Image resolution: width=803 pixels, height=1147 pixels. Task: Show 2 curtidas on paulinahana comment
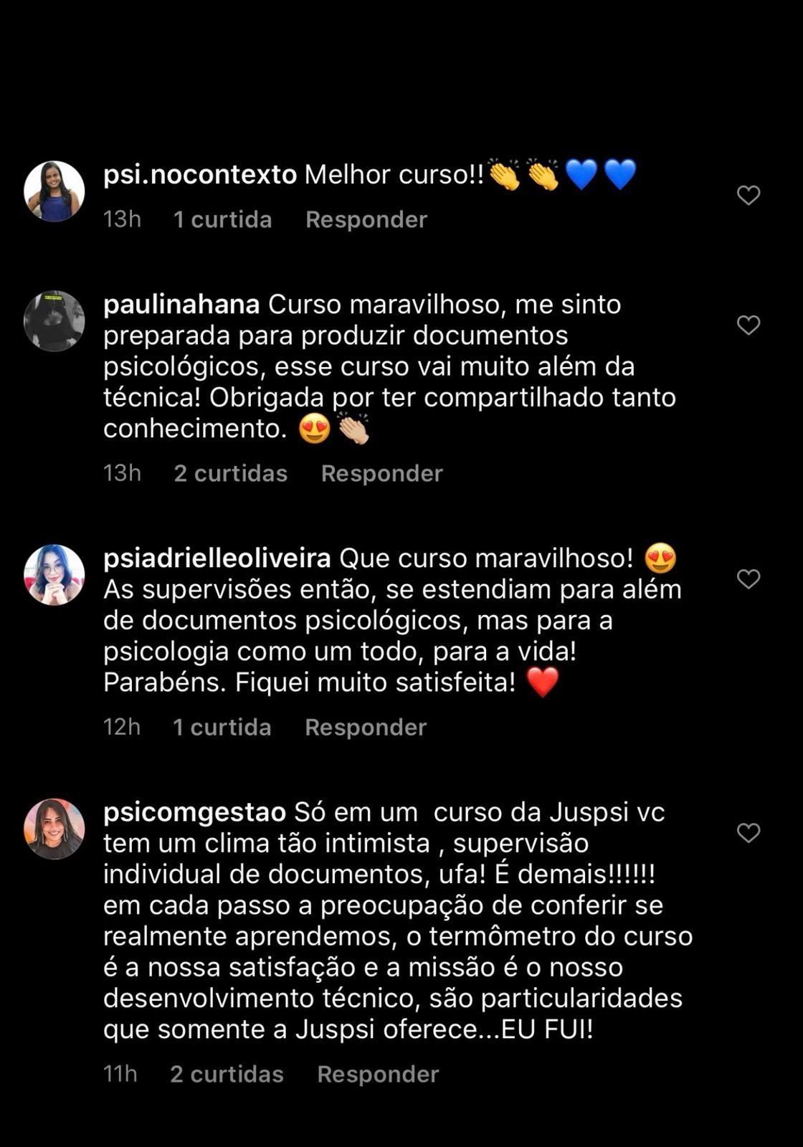coord(230,473)
